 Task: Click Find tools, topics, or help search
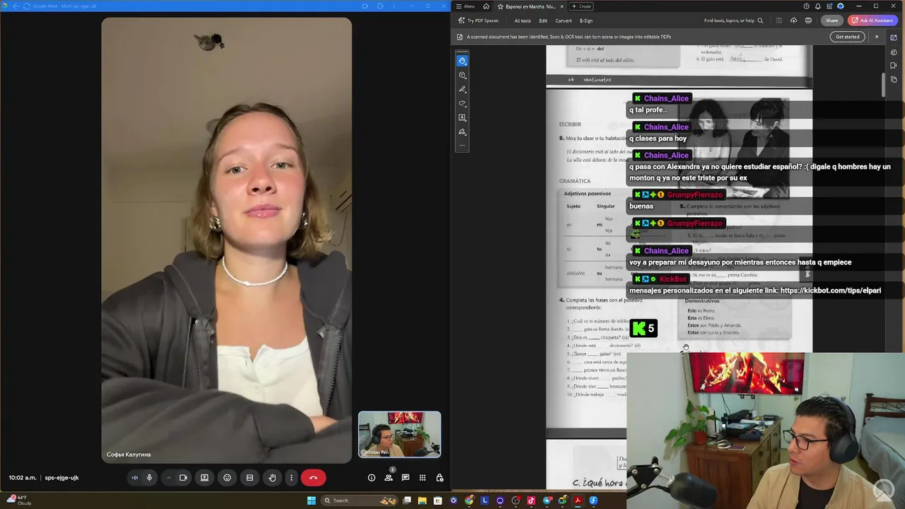click(733, 21)
